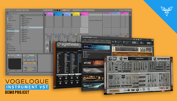Open the MIDI Effects category

pos(11,33)
